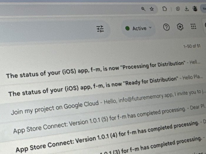The image size is (206, 154).
Task: Click the circular lightning icon in the browser toolbar
Action: (178, 9)
